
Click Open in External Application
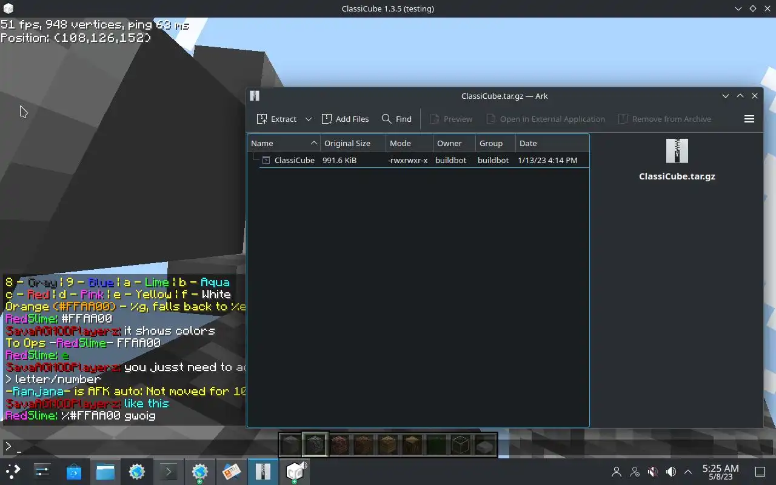(546, 119)
